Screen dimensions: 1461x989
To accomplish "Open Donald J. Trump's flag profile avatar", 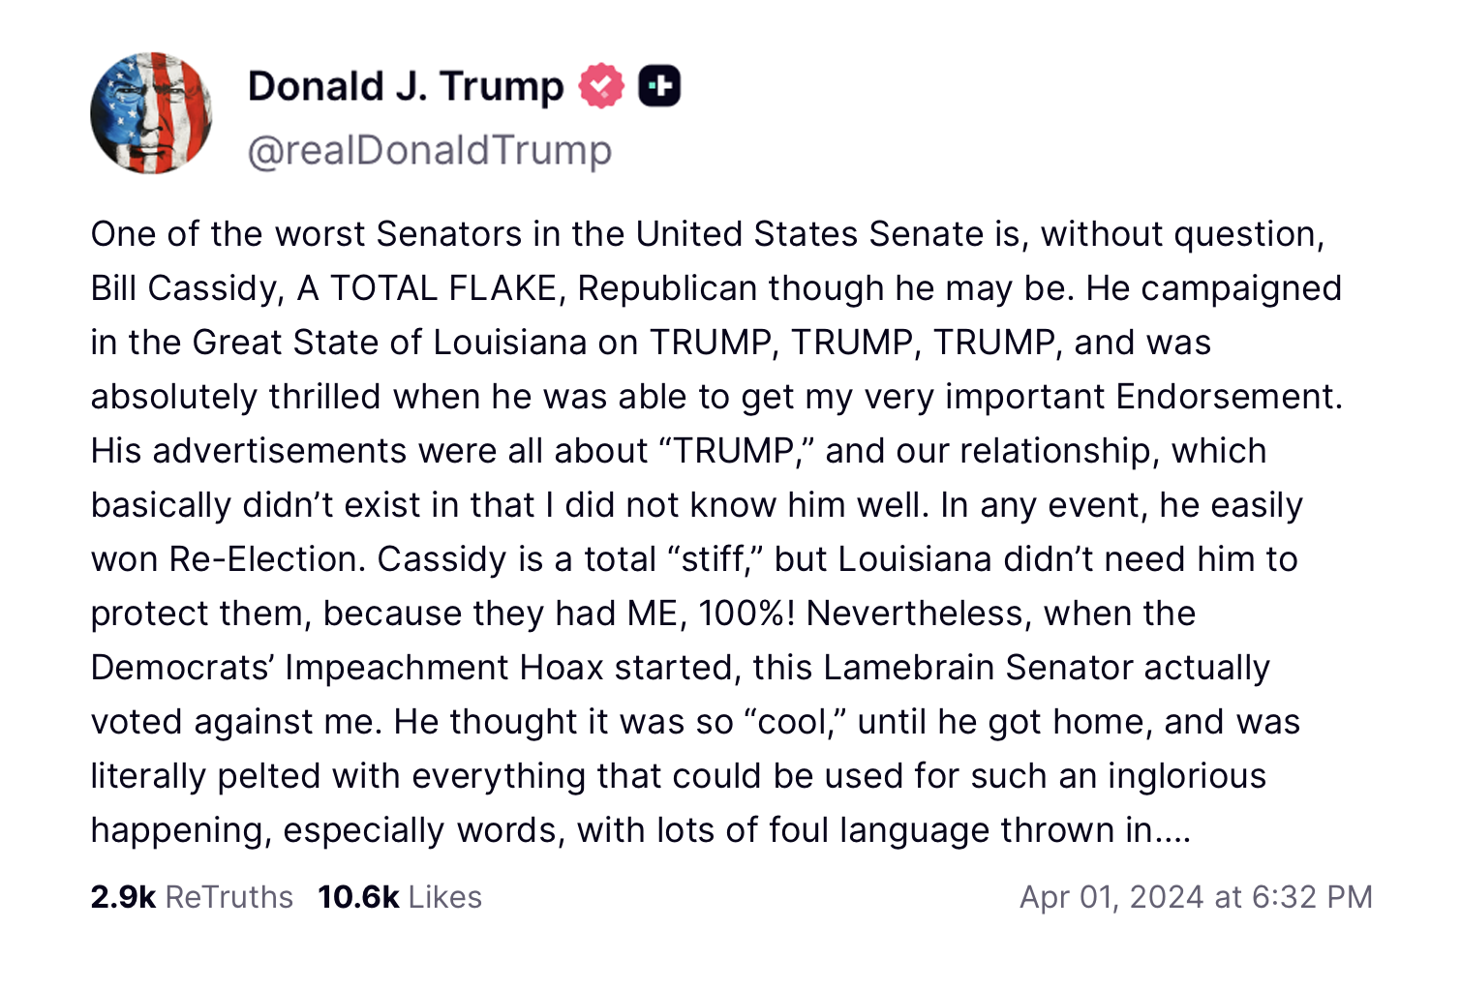I will coord(151,113).
